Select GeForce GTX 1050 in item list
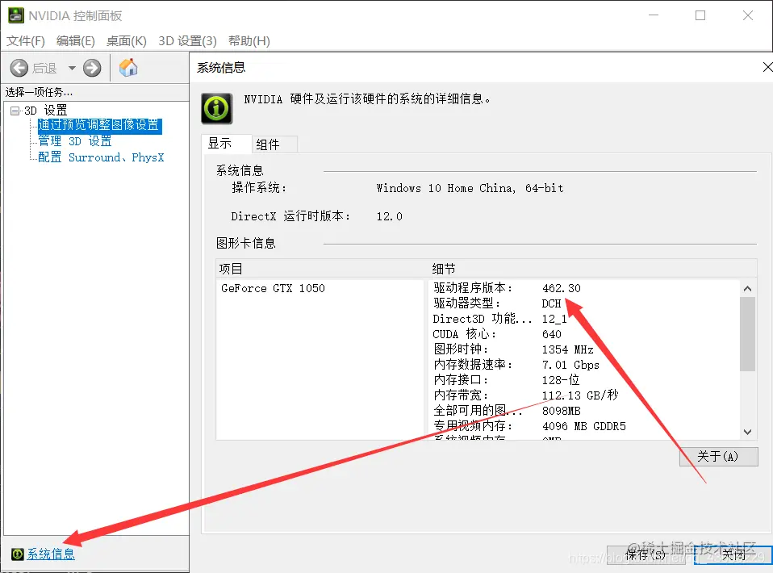 click(x=273, y=288)
